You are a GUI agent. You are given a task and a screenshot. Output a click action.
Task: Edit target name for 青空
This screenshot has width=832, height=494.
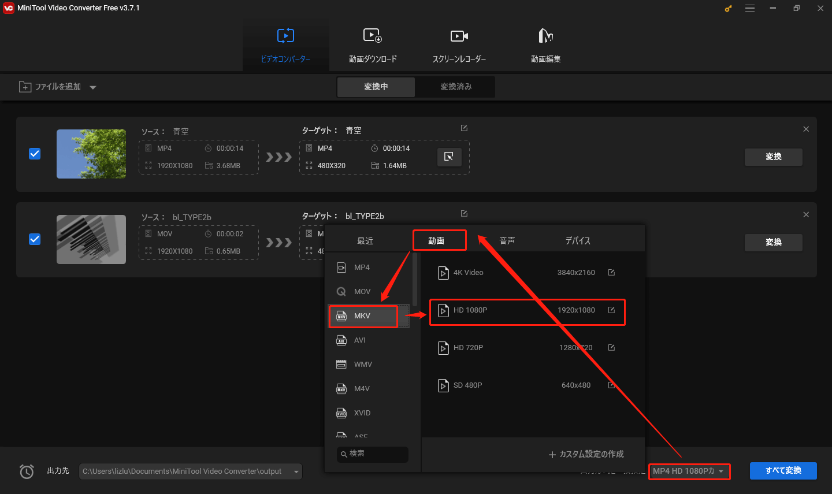(464, 128)
